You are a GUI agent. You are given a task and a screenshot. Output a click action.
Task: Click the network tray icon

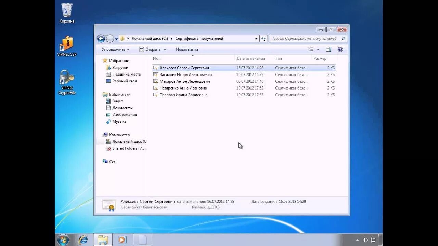click(373, 240)
